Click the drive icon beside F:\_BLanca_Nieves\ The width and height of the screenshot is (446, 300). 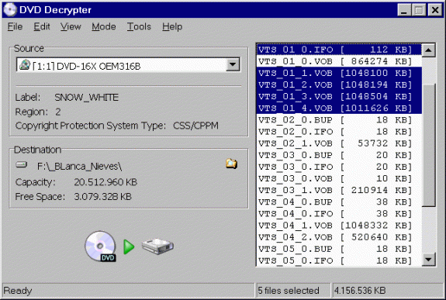click(22, 164)
